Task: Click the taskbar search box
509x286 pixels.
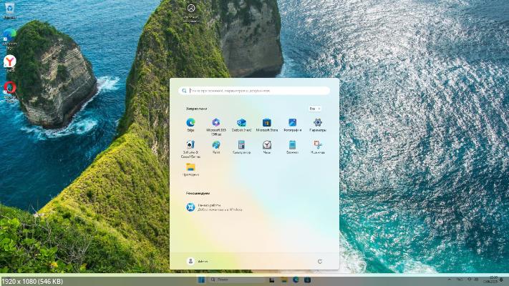Action: pos(236,280)
